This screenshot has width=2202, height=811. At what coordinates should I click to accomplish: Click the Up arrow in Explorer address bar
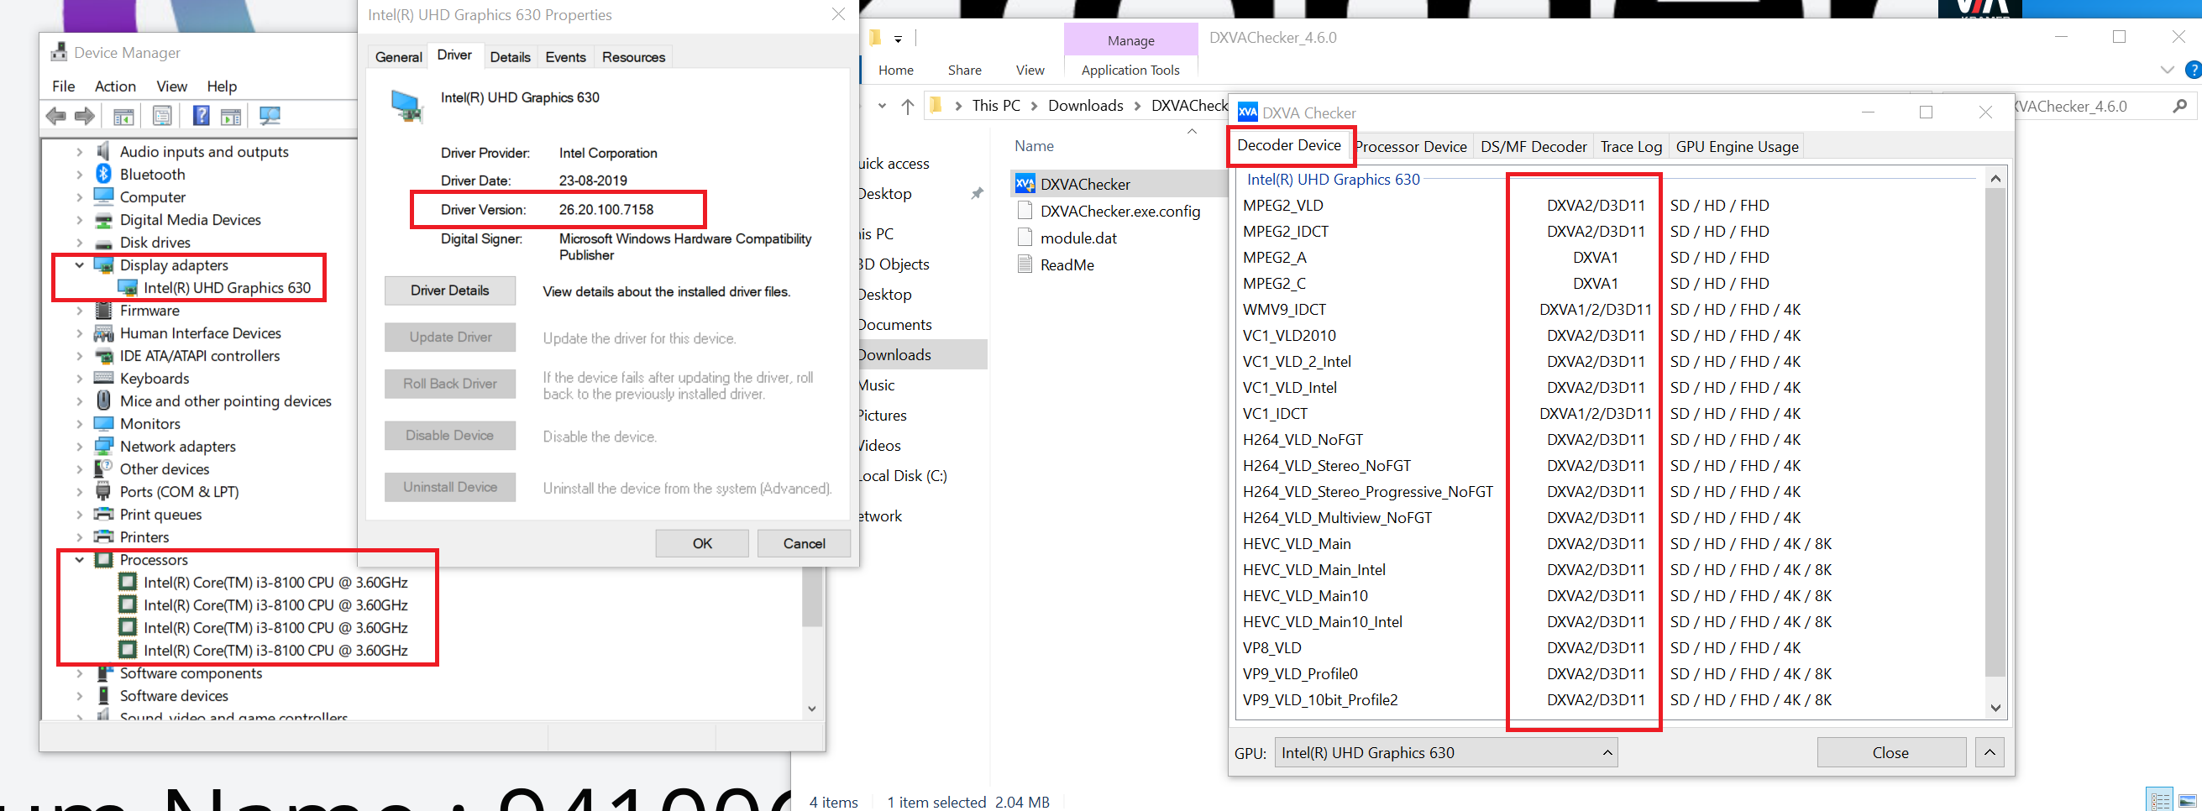(x=908, y=106)
